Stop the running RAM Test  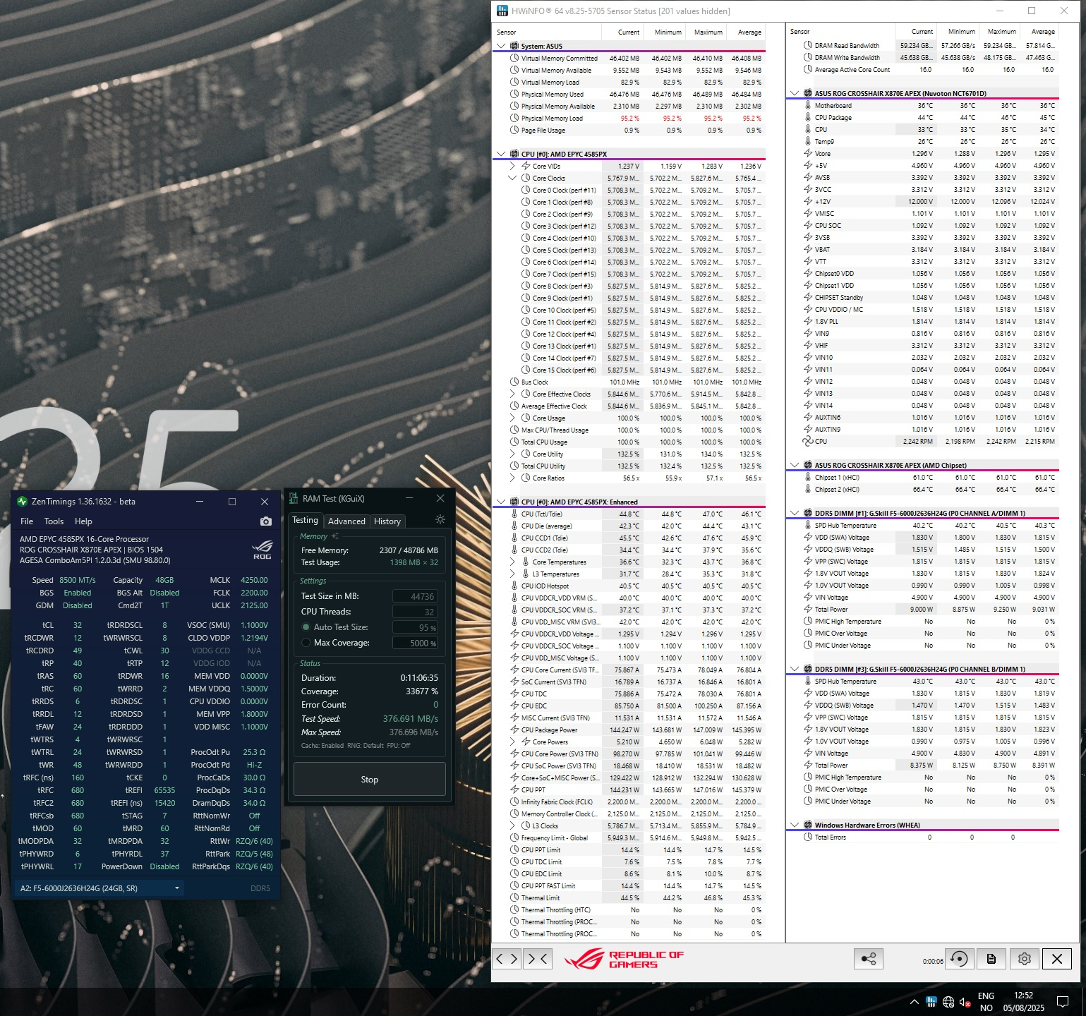pos(370,779)
